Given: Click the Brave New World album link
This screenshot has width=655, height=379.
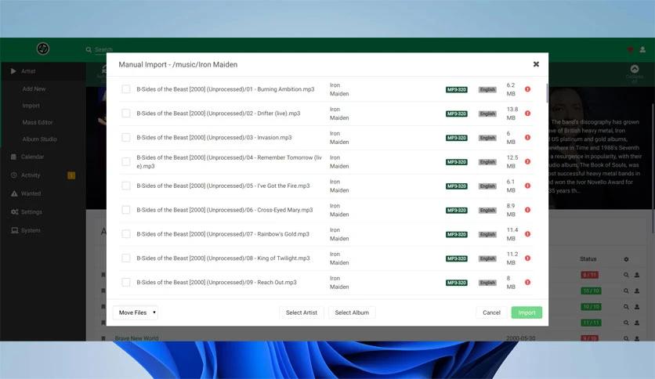Looking at the screenshot, I should coord(136,338).
